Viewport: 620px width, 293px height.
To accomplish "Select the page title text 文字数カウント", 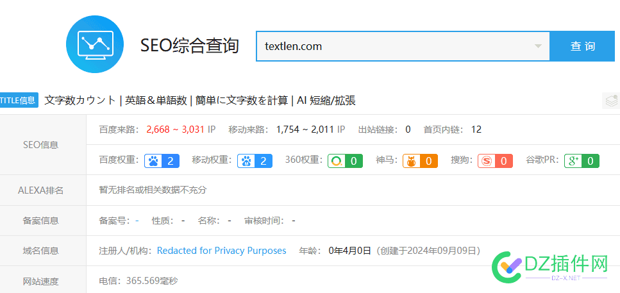I will [80, 101].
